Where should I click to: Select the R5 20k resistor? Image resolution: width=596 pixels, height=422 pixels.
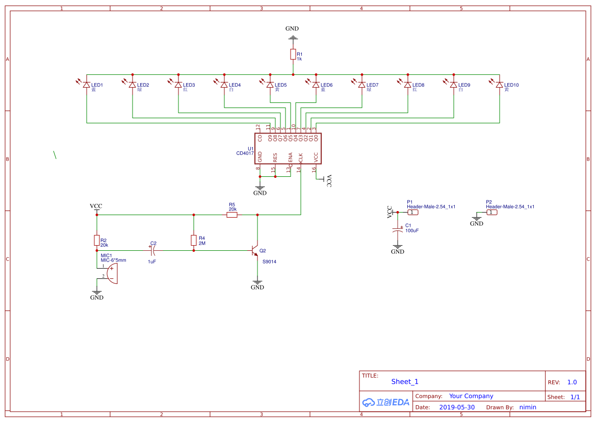click(x=232, y=215)
